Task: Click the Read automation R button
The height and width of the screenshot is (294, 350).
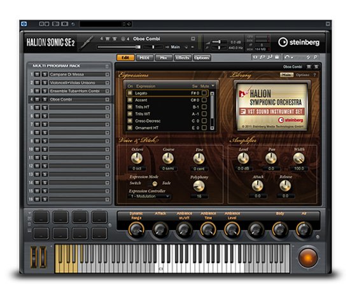Action: tap(41, 24)
